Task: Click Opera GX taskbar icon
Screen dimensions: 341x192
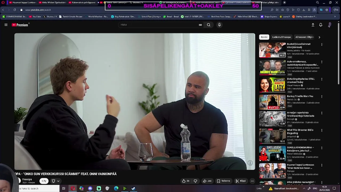Action: click(73, 189)
